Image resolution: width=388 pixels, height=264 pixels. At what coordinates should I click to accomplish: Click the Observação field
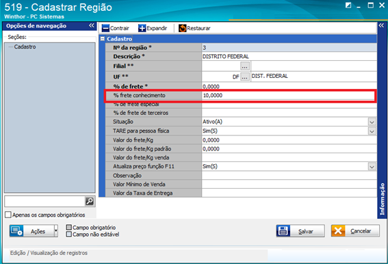click(x=289, y=175)
